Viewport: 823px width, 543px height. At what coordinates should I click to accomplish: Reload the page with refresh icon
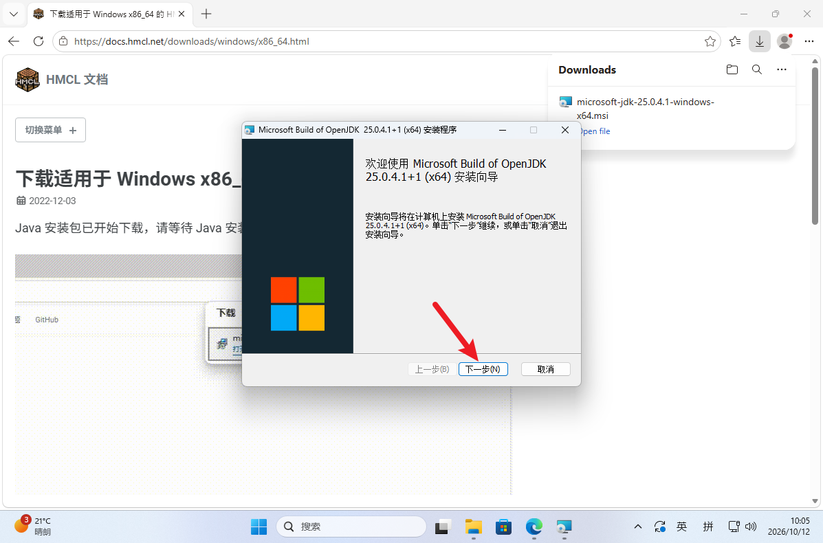pos(39,41)
